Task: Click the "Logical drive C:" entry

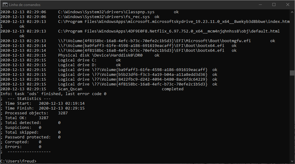Action: (77, 60)
